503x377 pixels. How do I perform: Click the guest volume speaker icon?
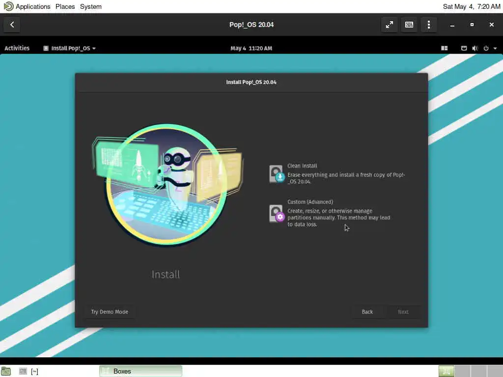(475, 48)
